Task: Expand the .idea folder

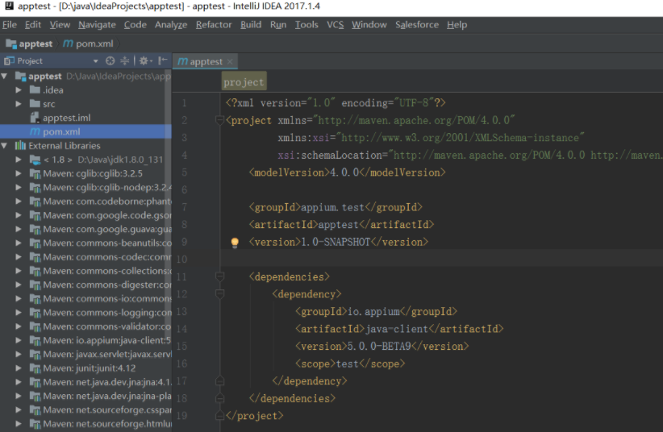Action: (x=19, y=90)
